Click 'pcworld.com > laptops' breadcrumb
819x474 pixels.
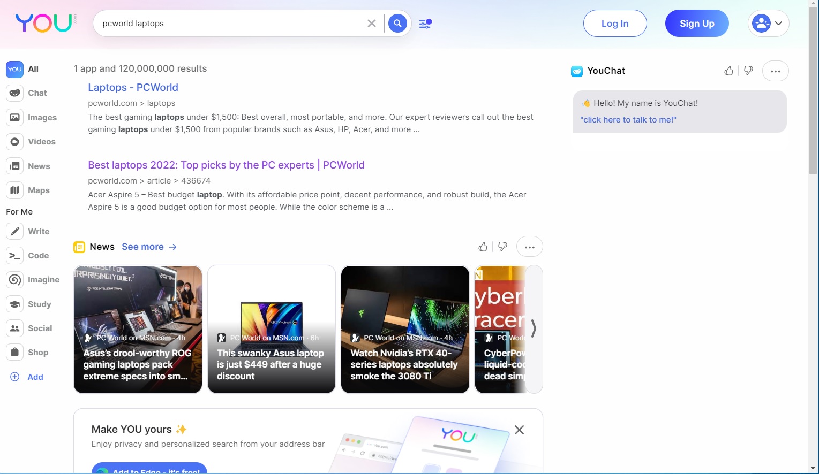[132, 103]
